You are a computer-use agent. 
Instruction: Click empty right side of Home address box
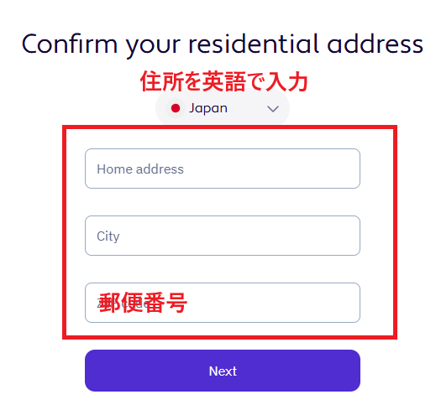coord(280,169)
